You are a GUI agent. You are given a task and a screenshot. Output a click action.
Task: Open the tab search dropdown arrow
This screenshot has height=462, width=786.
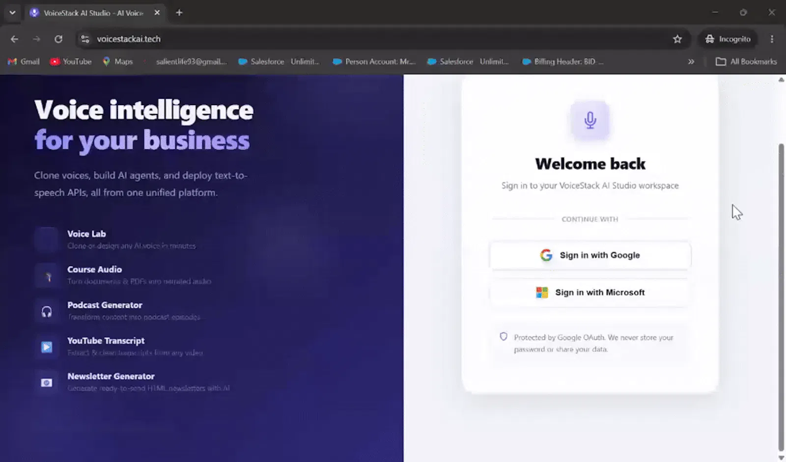[12, 13]
